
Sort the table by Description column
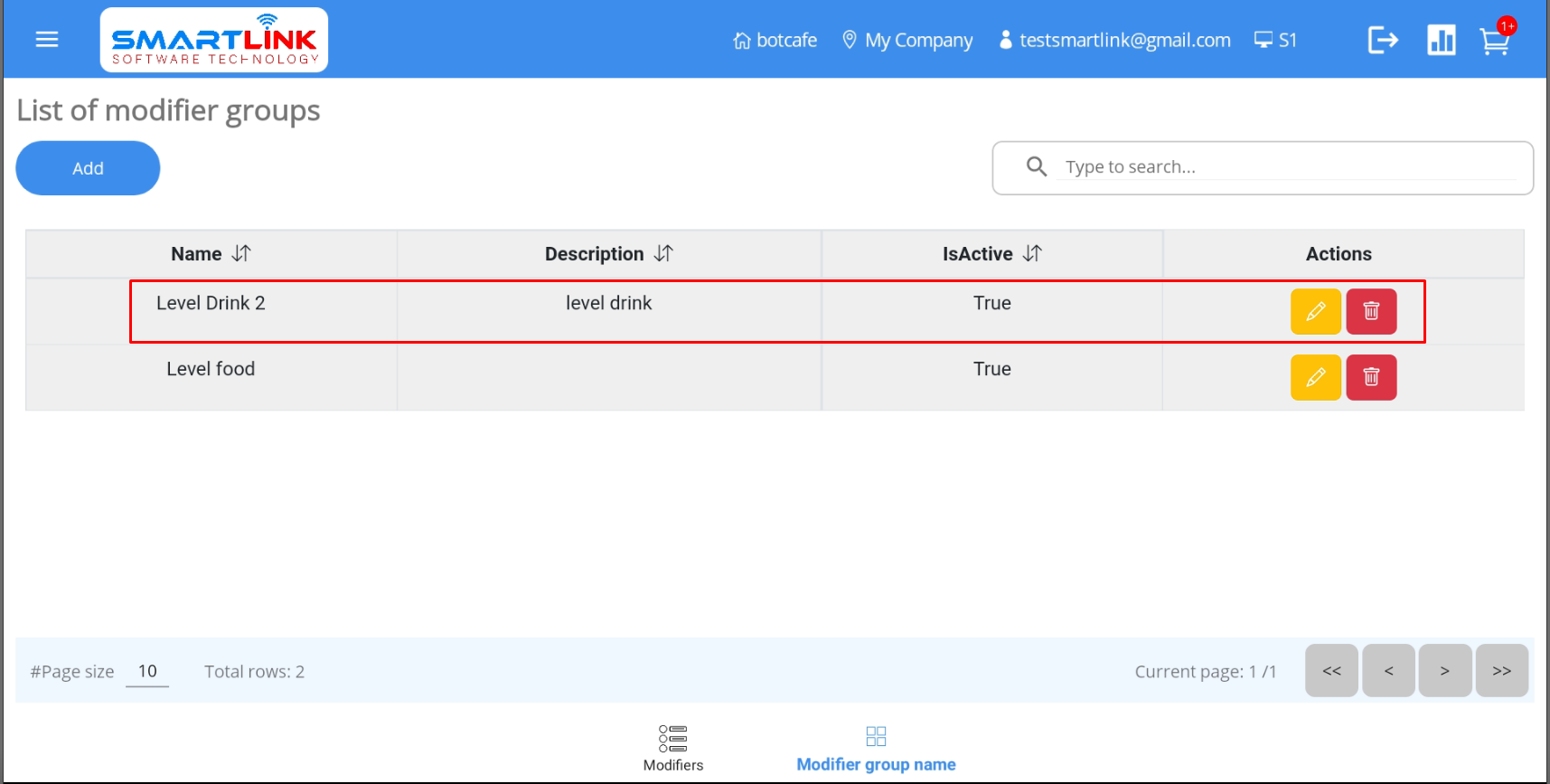point(663,254)
